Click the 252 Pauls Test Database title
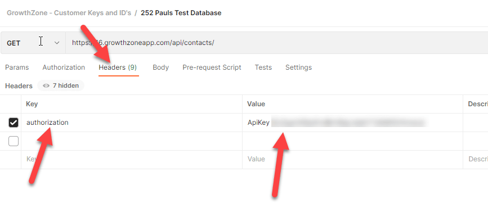Screen dimensions: 488x208 point(181,13)
